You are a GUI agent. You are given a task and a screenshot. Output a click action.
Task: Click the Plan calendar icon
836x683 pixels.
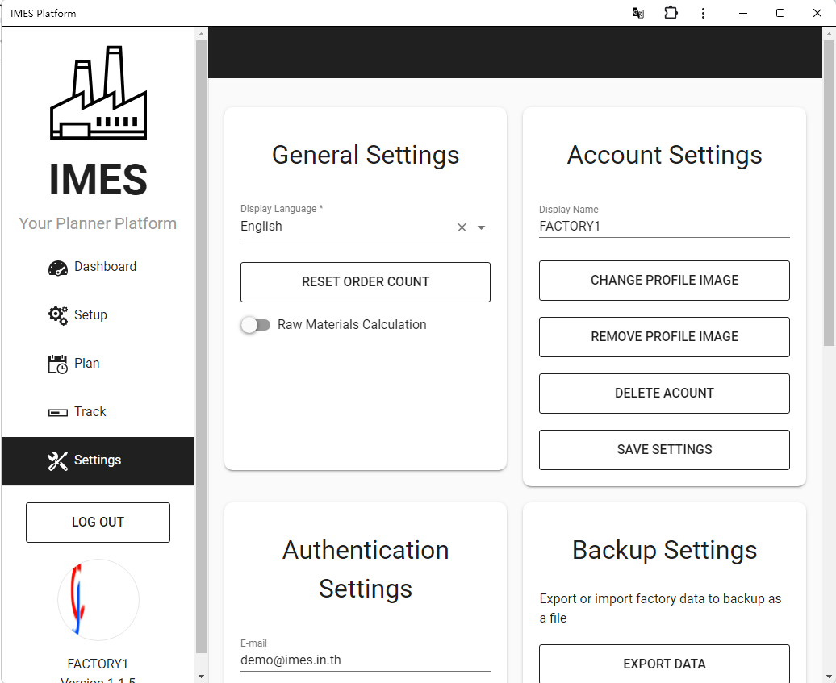pyautogui.click(x=57, y=364)
